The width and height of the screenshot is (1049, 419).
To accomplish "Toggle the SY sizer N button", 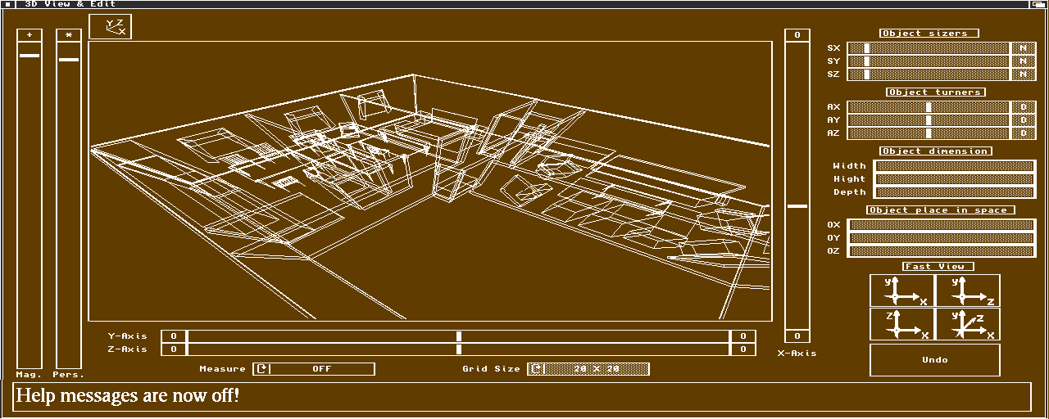I will point(1023,61).
